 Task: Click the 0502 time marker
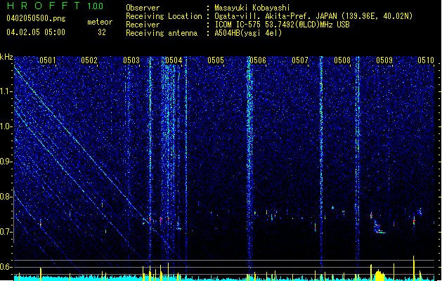[89, 60]
